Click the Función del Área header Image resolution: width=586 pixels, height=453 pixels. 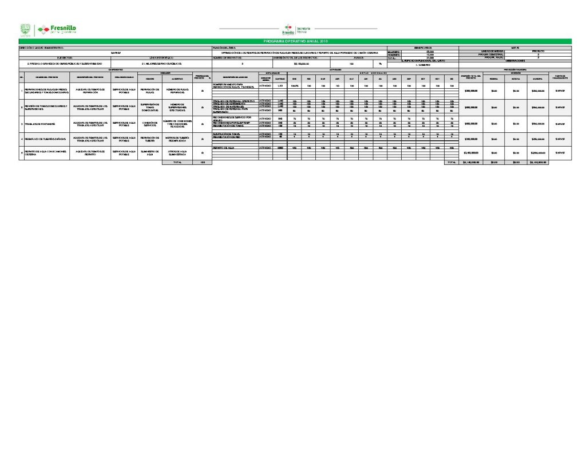coord(224,48)
